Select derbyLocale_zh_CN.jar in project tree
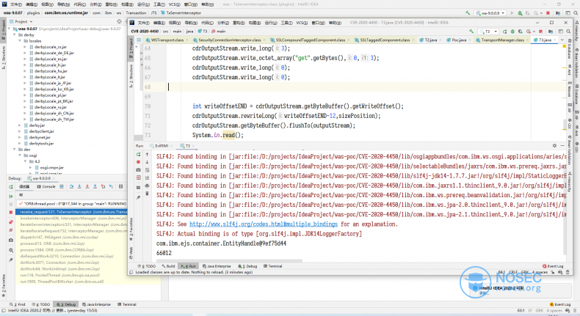The width and height of the screenshot is (580, 316). 54,113
